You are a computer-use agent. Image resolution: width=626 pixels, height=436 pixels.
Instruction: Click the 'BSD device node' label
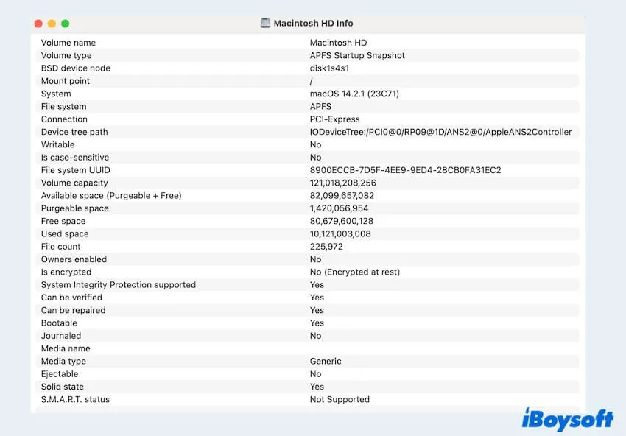[76, 68]
